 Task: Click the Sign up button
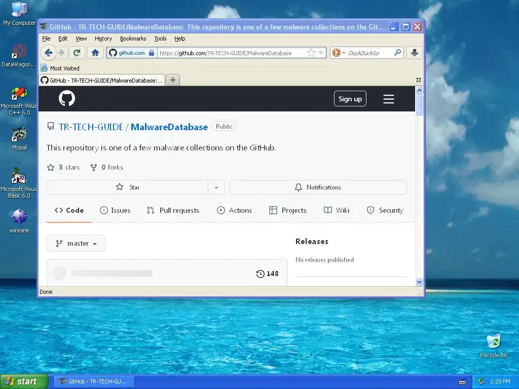coord(350,99)
